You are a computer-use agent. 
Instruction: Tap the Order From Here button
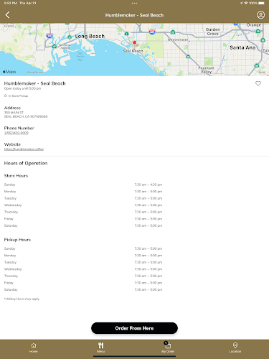point(134,328)
